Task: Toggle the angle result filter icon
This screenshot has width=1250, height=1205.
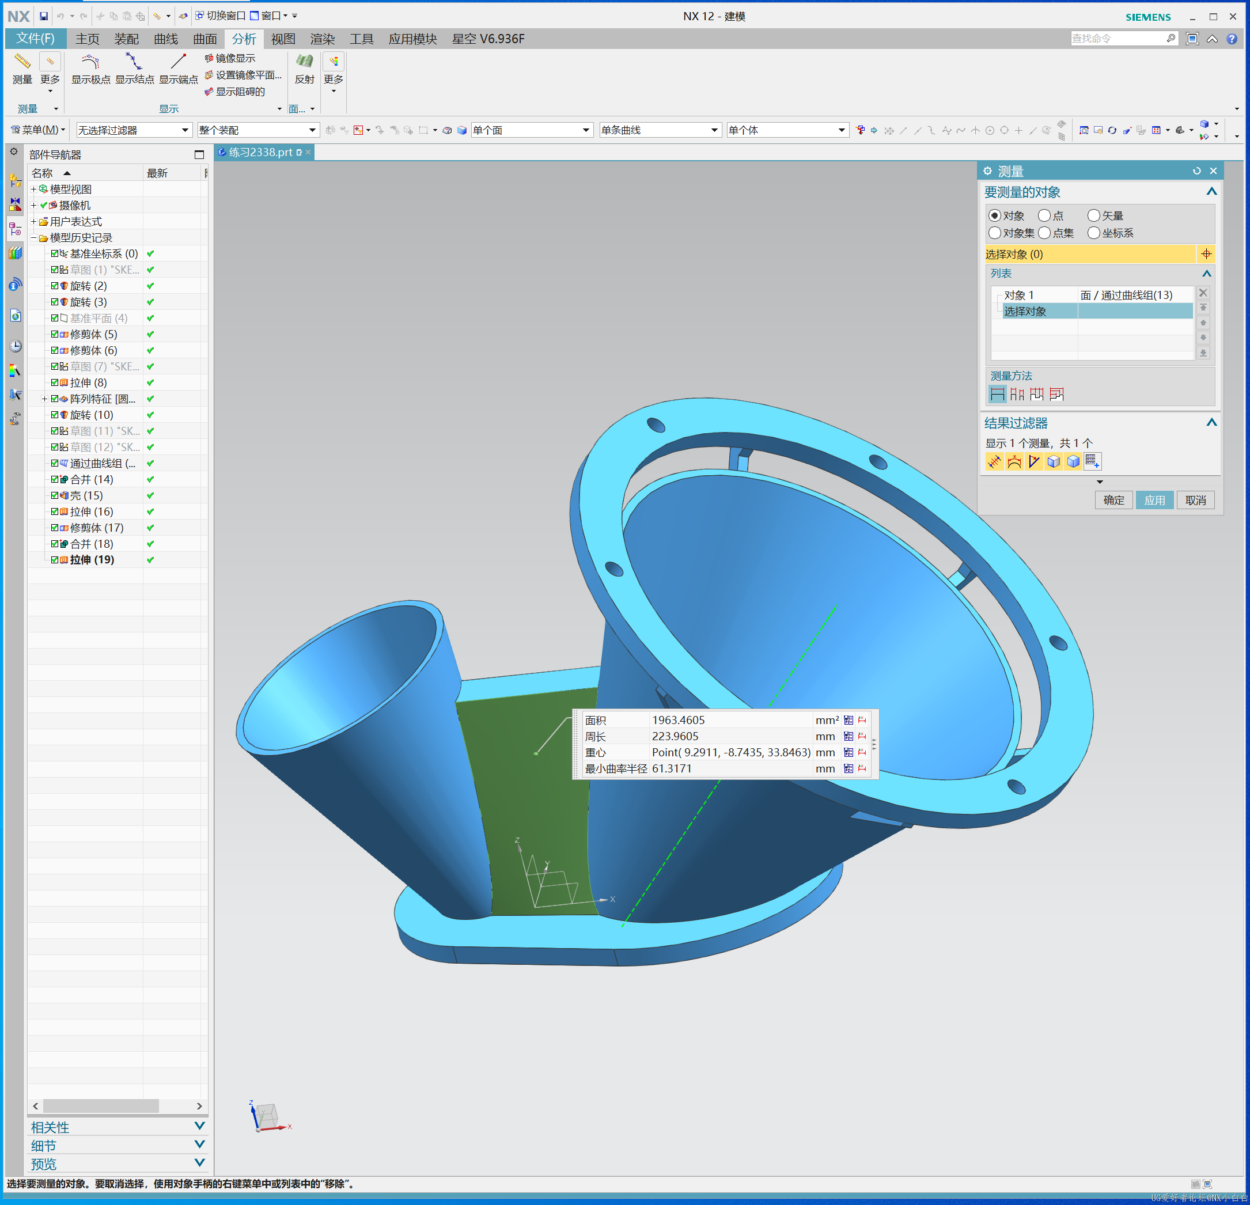Action: click(x=1034, y=461)
